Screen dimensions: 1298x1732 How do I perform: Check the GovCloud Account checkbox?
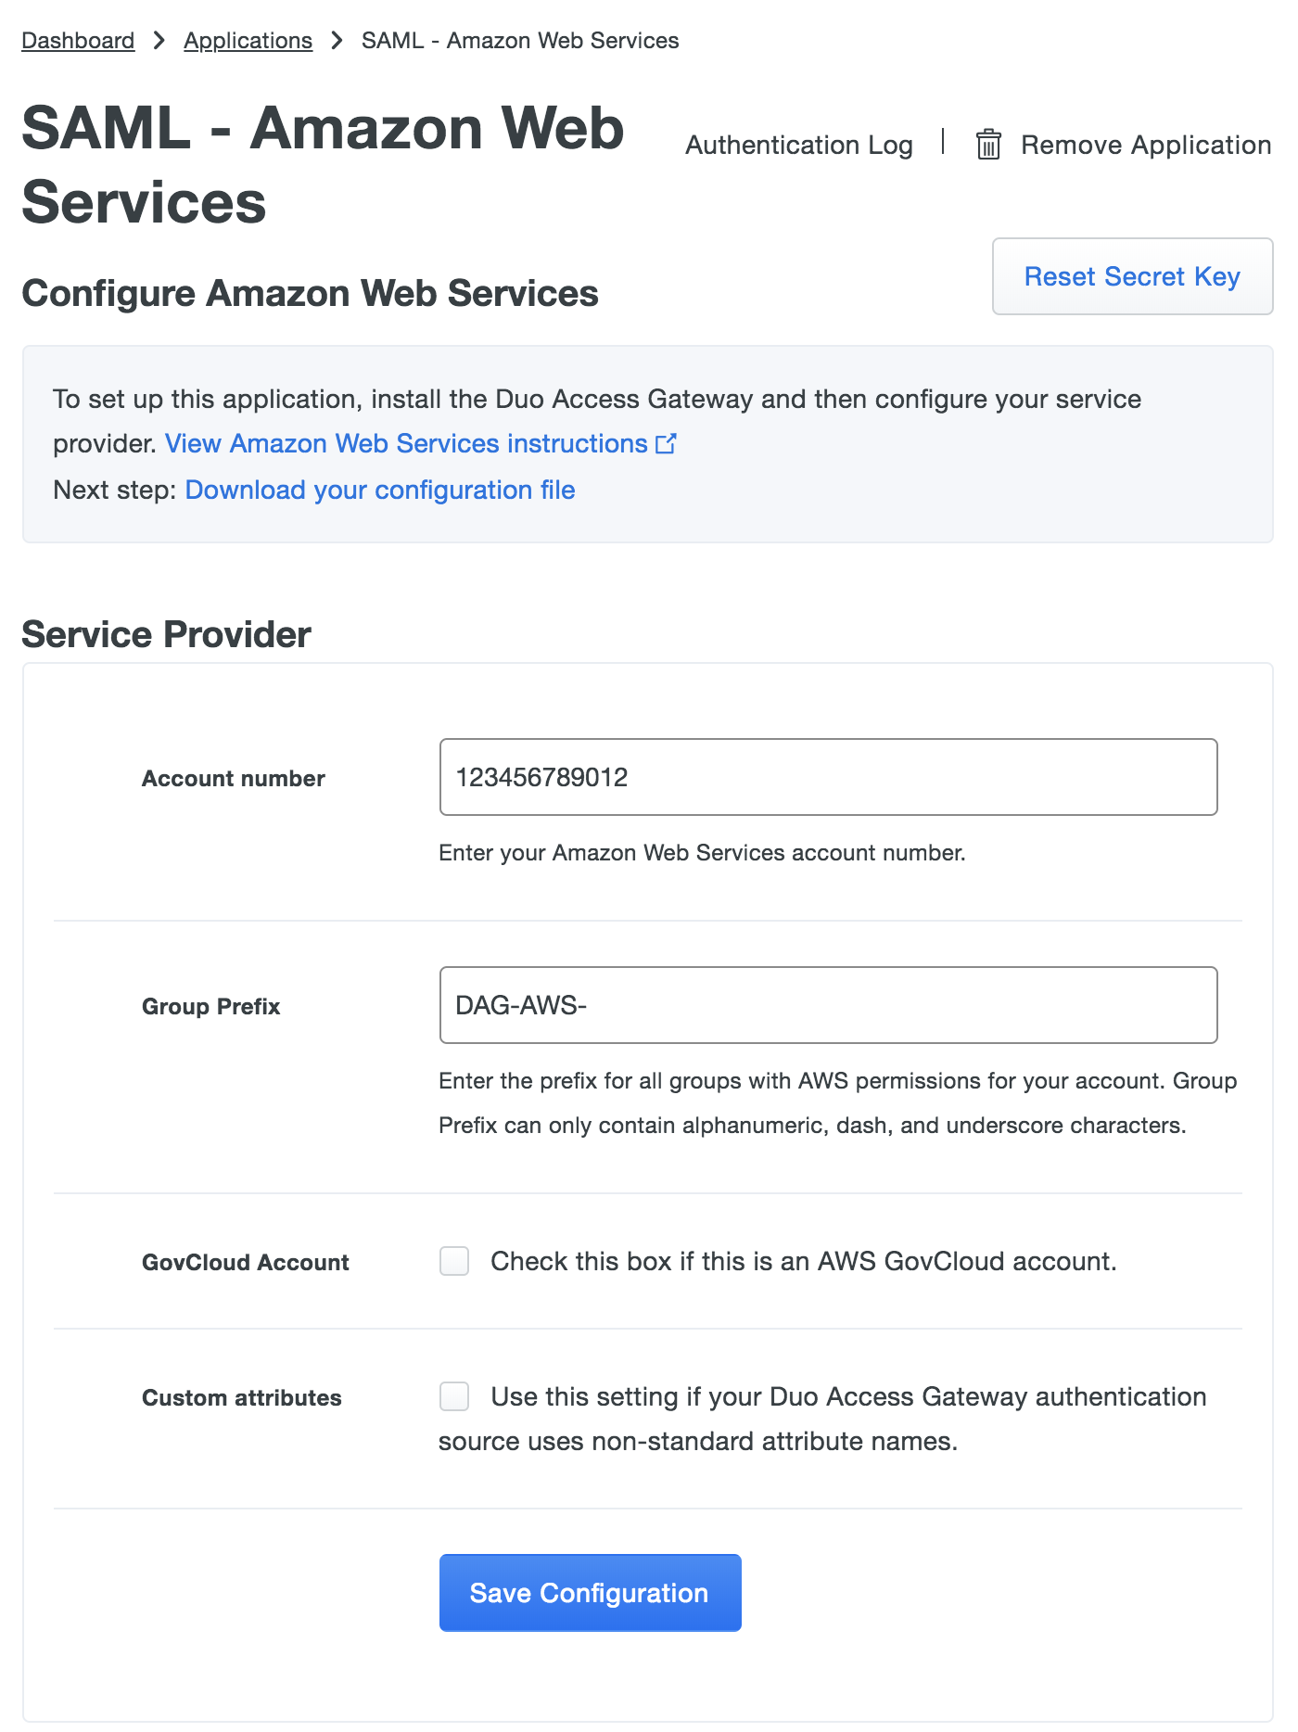point(454,1262)
